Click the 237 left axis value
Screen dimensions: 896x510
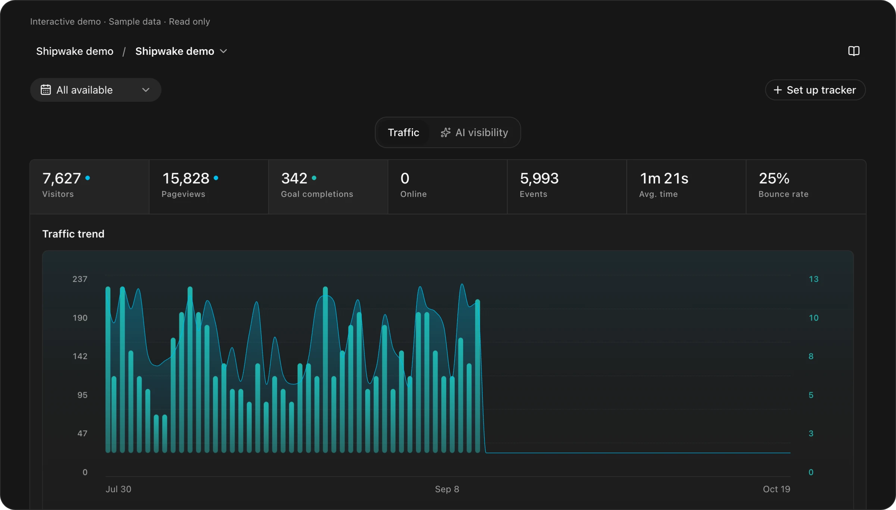click(x=80, y=279)
